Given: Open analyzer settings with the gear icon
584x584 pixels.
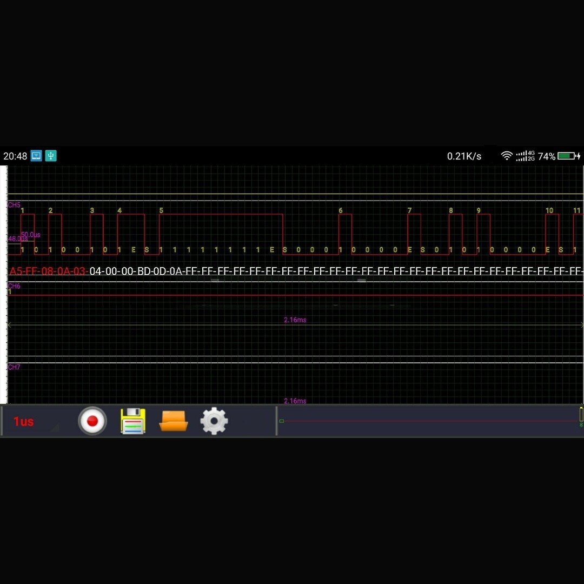Looking at the screenshot, I should click(214, 421).
